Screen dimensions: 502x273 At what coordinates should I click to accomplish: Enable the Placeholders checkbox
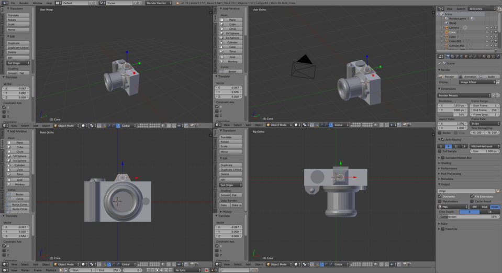(440, 201)
